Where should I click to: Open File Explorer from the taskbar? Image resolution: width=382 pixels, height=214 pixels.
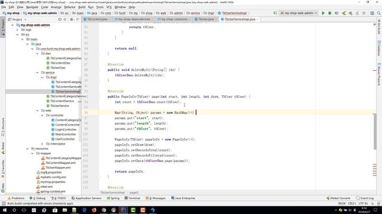(x=65, y=210)
